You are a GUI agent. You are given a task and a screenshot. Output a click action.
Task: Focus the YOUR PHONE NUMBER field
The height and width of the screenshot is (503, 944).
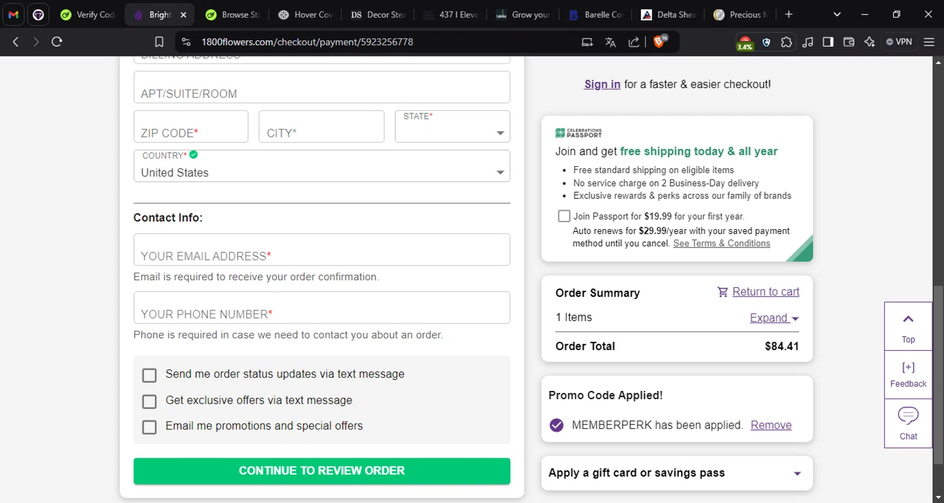click(x=322, y=308)
